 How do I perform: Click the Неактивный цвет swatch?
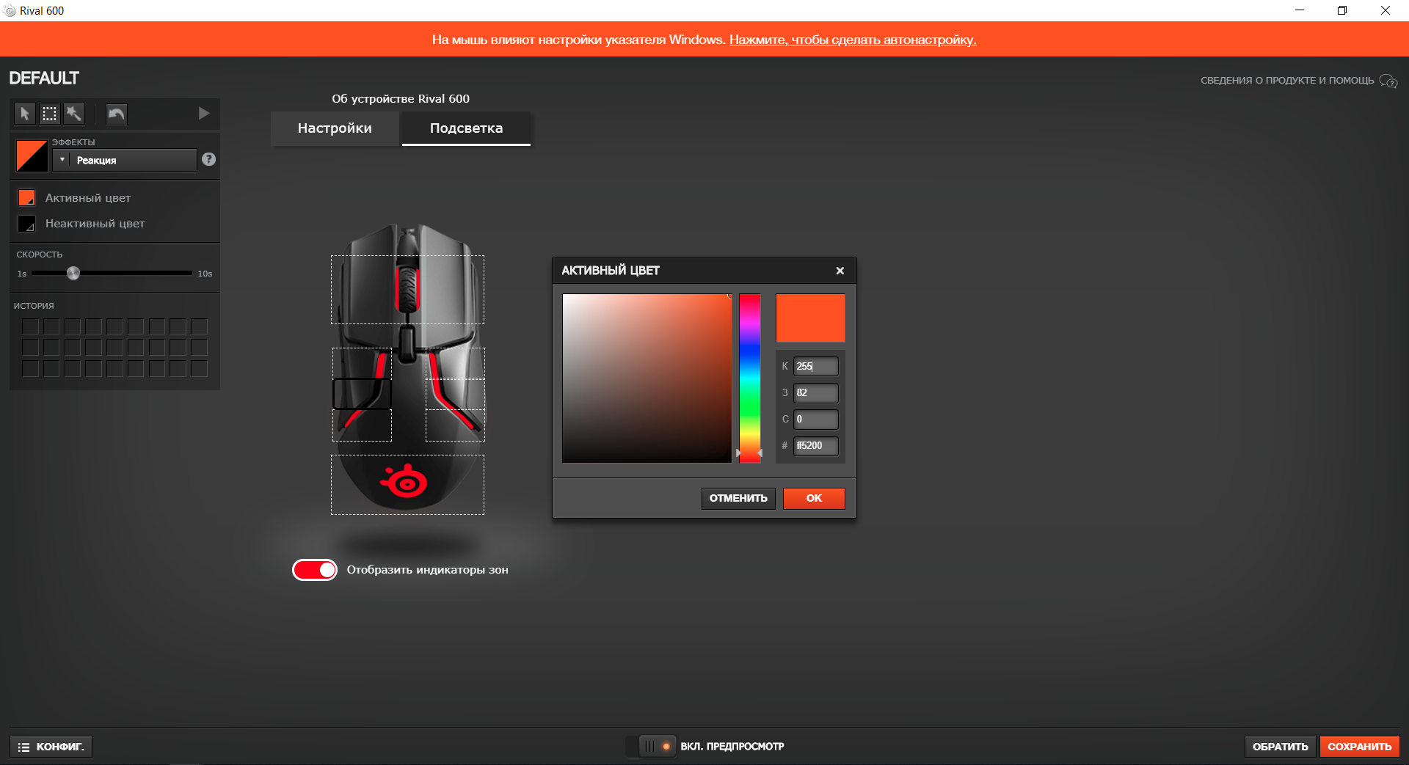click(x=26, y=224)
